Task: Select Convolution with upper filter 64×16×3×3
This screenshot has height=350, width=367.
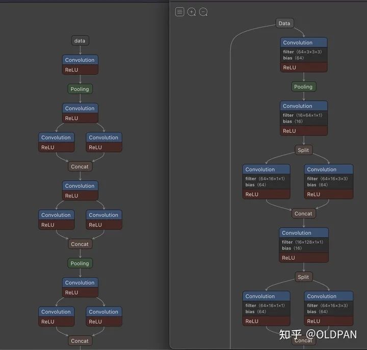Action: 329,182
